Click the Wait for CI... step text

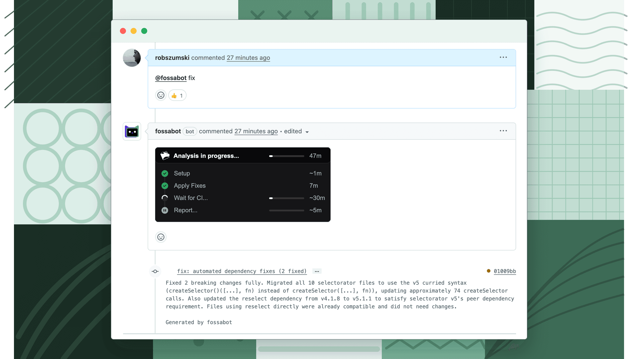click(191, 198)
